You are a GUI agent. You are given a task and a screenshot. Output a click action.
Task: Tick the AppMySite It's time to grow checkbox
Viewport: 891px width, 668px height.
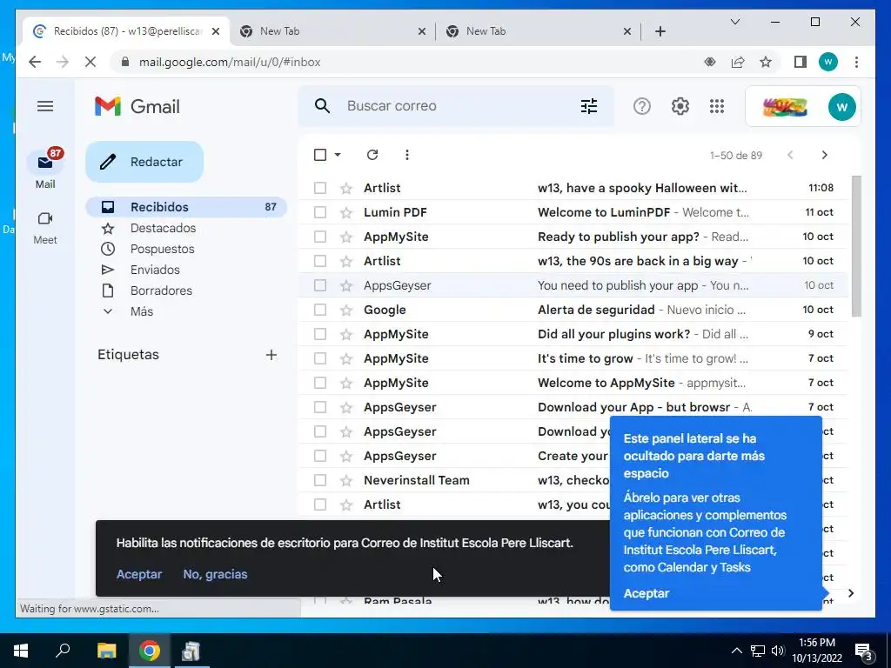coord(320,358)
